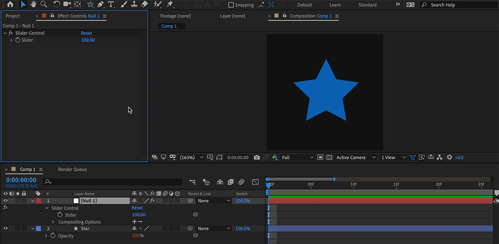Viewport: 499px width, 244px height.
Task: Select the Zoom magnifier tool
Action: [x=44, y=4]
